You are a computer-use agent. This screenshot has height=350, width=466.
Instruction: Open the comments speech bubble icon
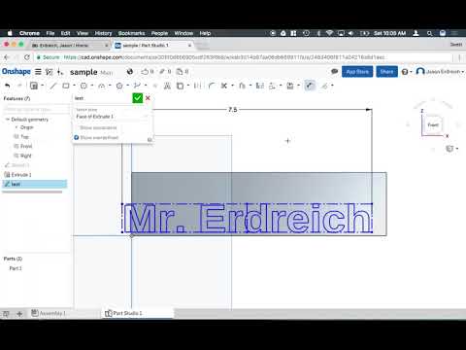point(335,71)
